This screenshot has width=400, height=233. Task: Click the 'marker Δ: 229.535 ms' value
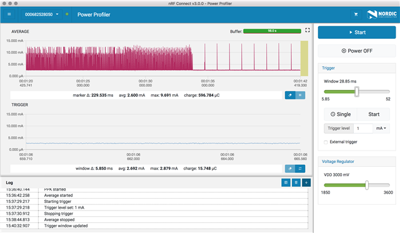click(93, 95)
